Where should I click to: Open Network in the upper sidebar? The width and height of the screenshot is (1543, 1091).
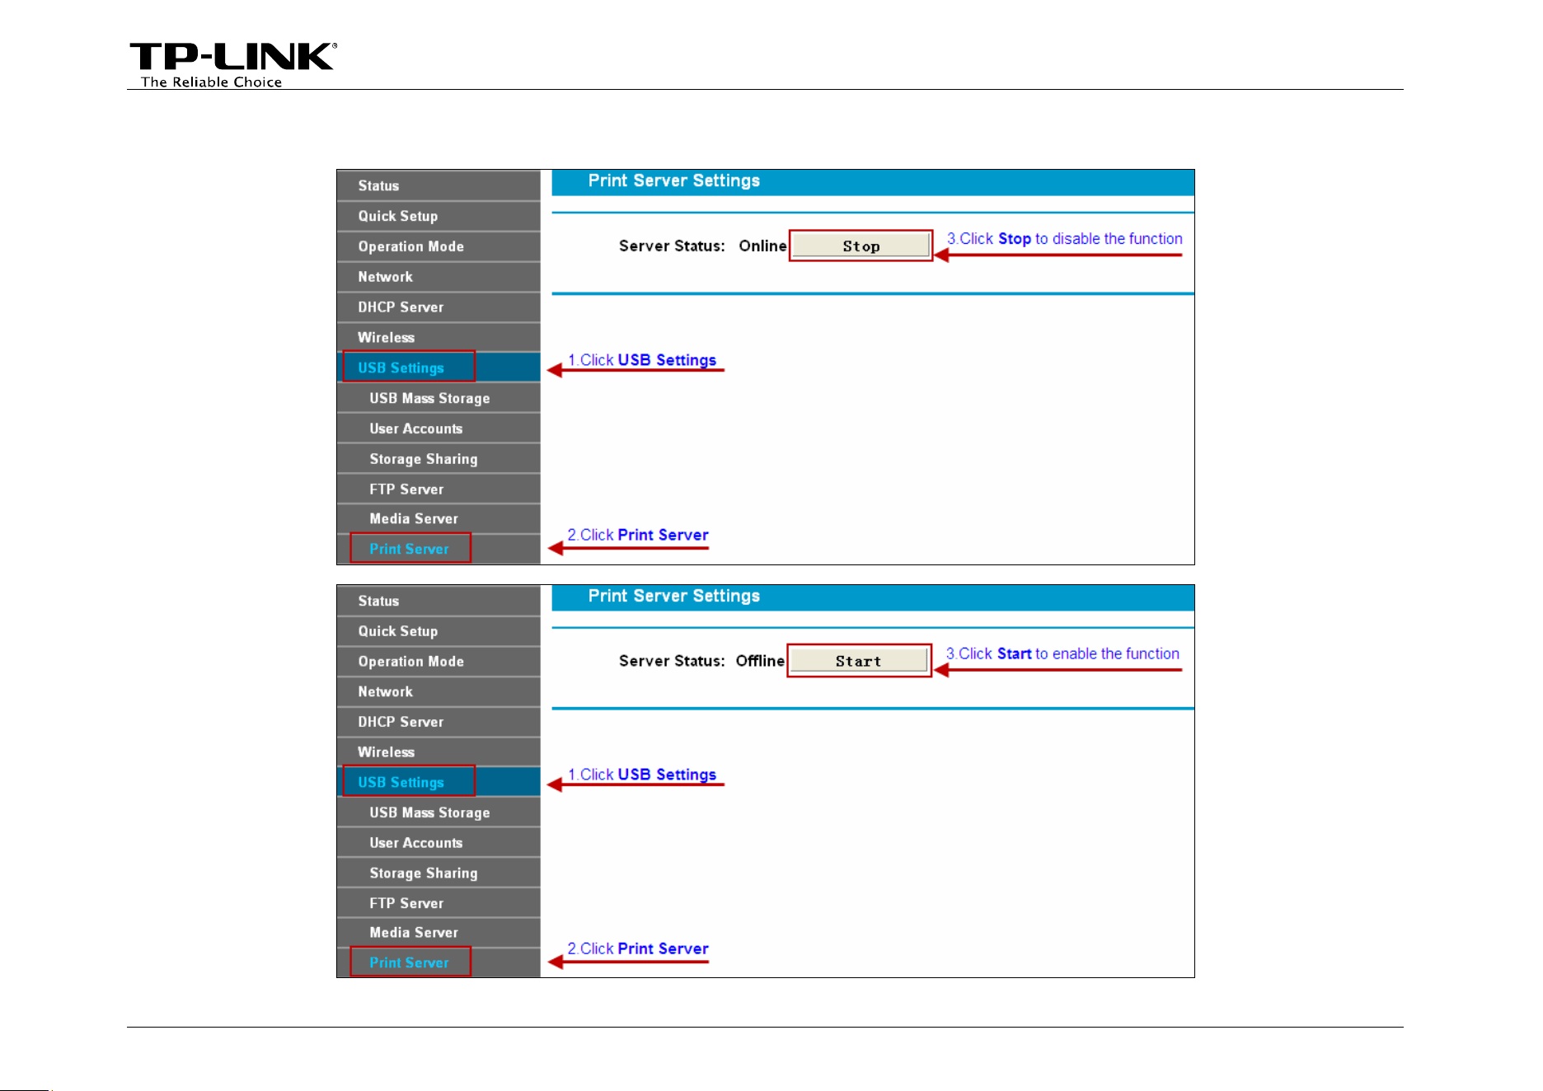(439, 277)
